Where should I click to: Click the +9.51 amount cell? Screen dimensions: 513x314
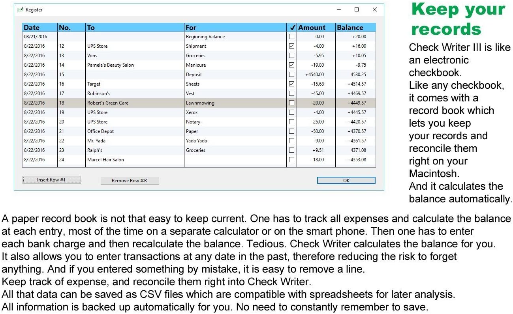coord(316,150)
